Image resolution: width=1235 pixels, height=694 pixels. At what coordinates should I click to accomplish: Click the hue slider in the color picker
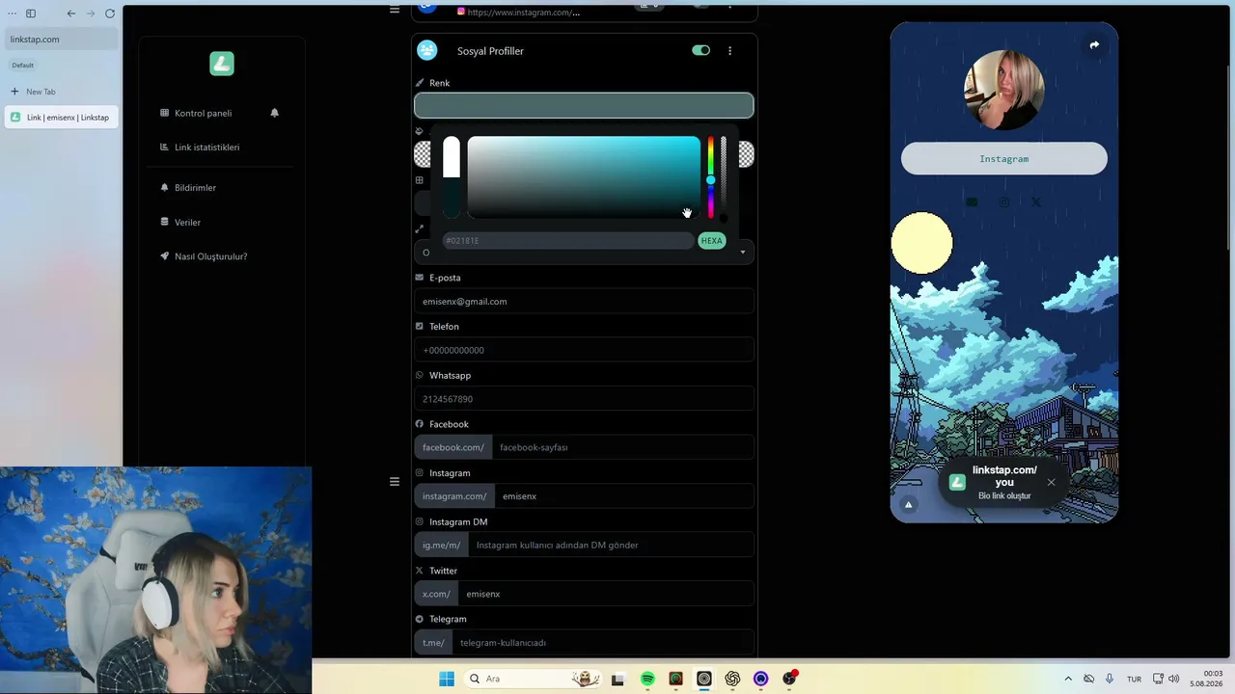click(x=711, y=178)
